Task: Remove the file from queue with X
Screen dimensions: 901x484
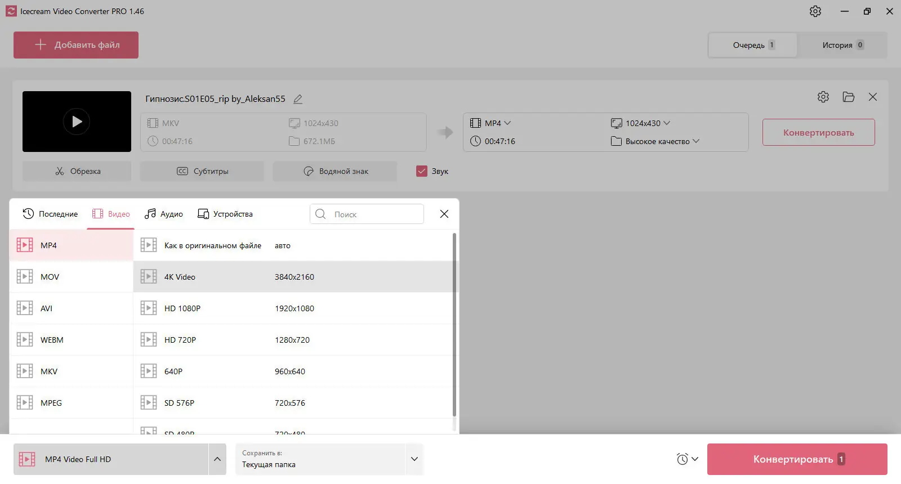Action: [872, 97]
